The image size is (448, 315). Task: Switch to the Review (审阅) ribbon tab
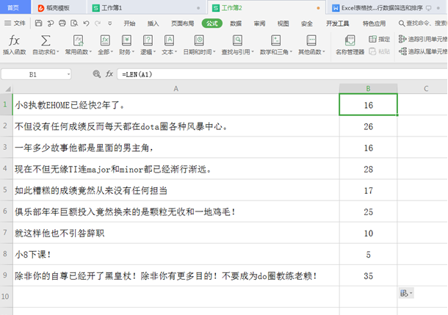tap(259, 23)
